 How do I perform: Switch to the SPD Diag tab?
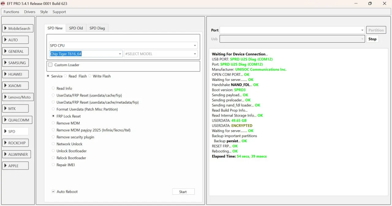(x=97, y=28)
